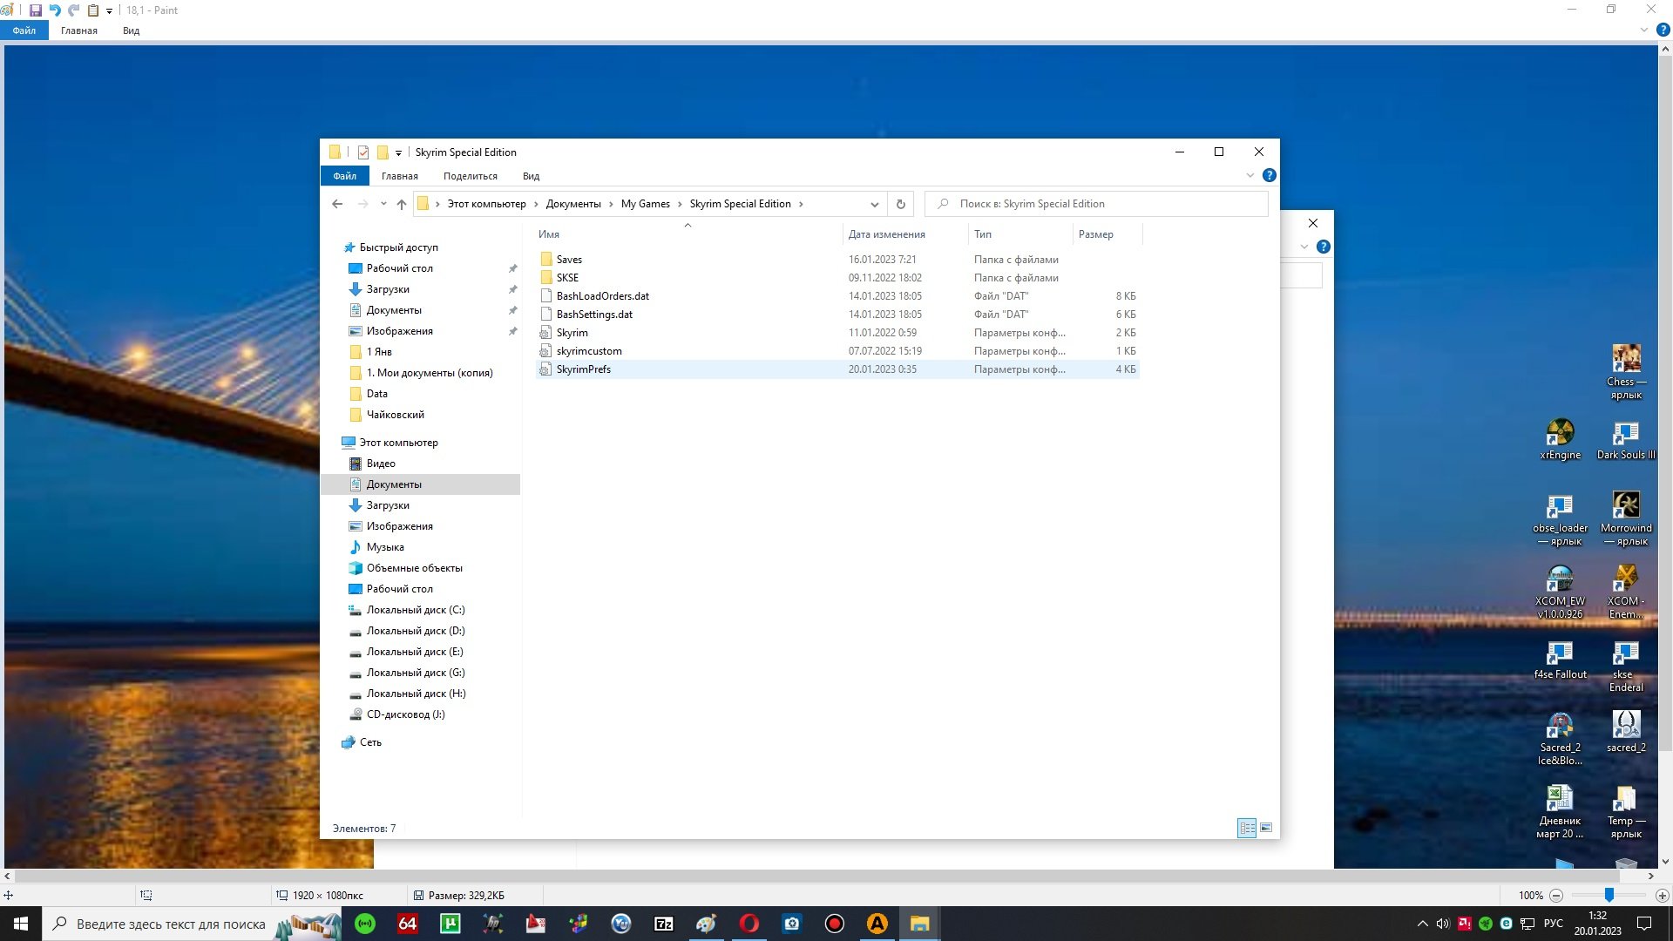Open Paint's blue help question mark
The image size is (1673, 941).
(1663, 30)
